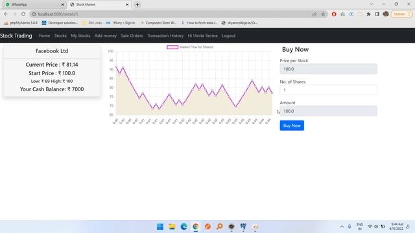Open the Old Links bookmark folder
The width and height of the screenshot is (415, 233).
tap(92, 23)
